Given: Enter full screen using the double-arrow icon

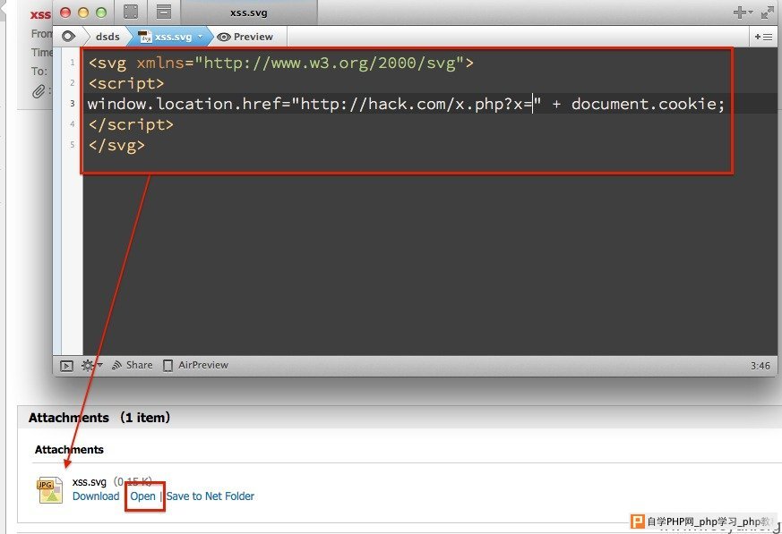Looking at the screenshot, I should (767, 13).
